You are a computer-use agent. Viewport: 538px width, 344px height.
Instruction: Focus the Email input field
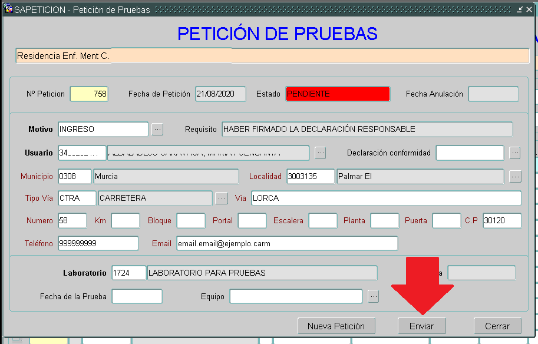(x=286, y=243)
